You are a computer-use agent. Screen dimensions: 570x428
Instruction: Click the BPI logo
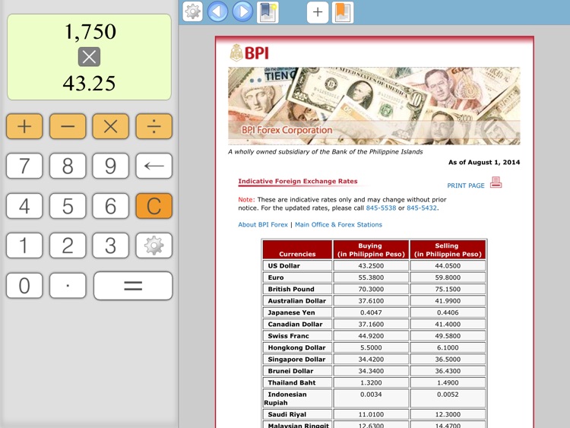click(x=249, y=52)
